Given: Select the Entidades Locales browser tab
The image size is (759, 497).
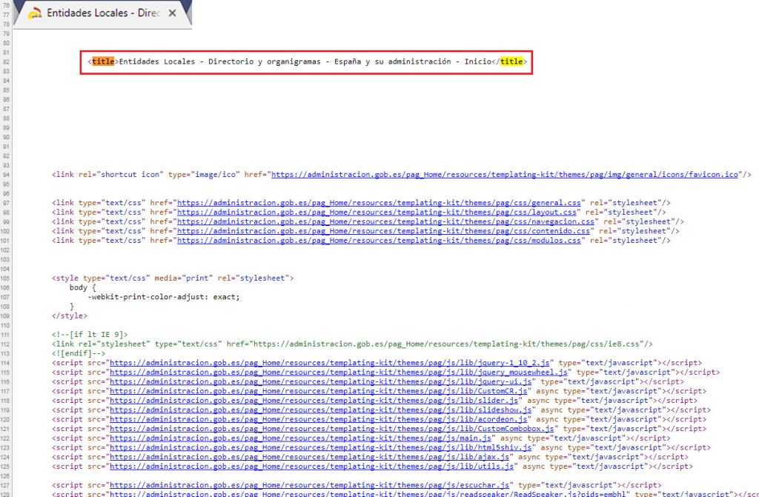Looking at the screenshot, I should pos(102,13).
